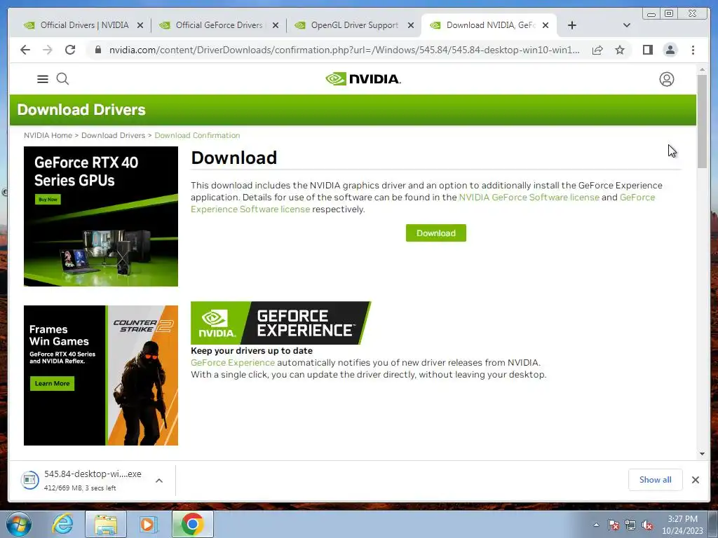The image size is (718, 538).
Task: Close the Official Drivers | NVIDIA tab
Action: coord(140,25)
